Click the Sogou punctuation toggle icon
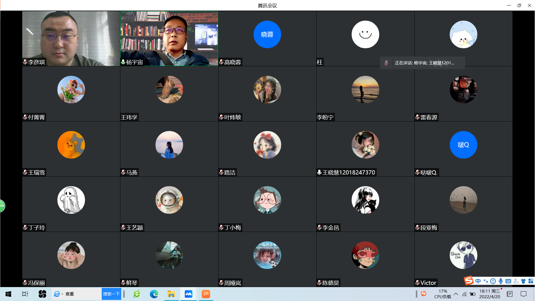535x301 pixels. point(485,281)
